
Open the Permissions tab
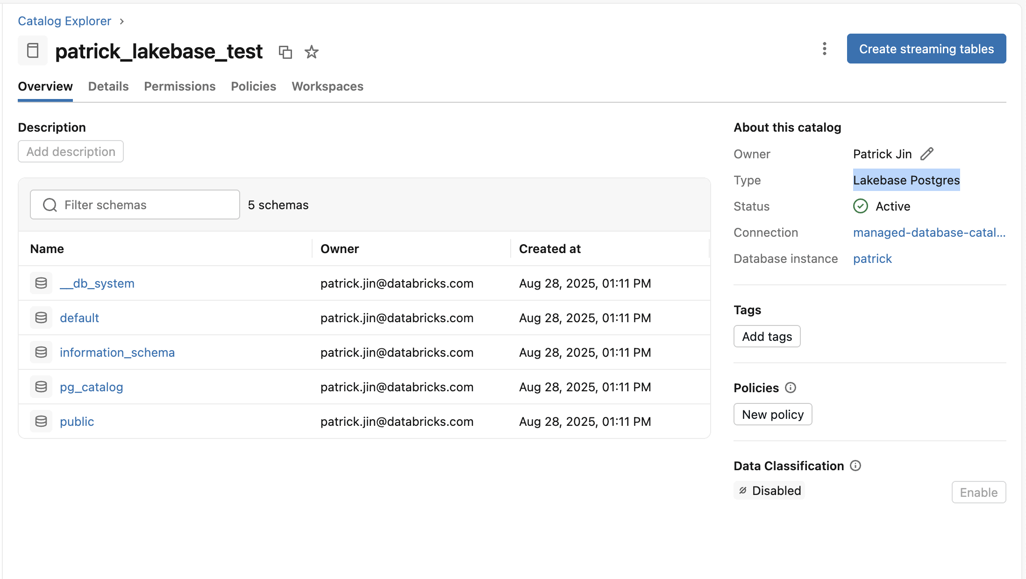180,86
